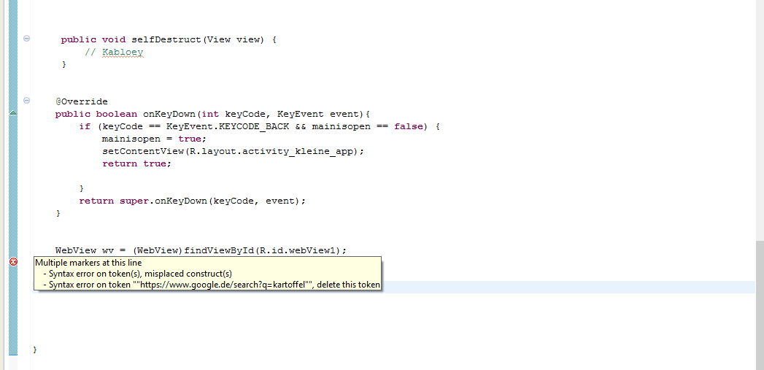Click R.id.webView1 in findViewById call
The height and width of the screenshot is (370, 764).
298,250
